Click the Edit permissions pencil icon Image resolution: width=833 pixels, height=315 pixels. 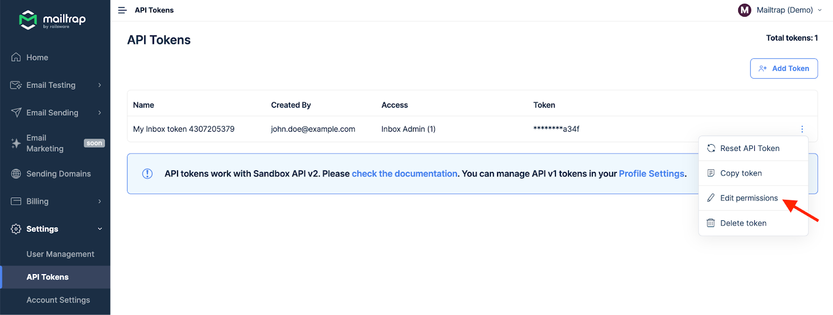click(711, 198)
